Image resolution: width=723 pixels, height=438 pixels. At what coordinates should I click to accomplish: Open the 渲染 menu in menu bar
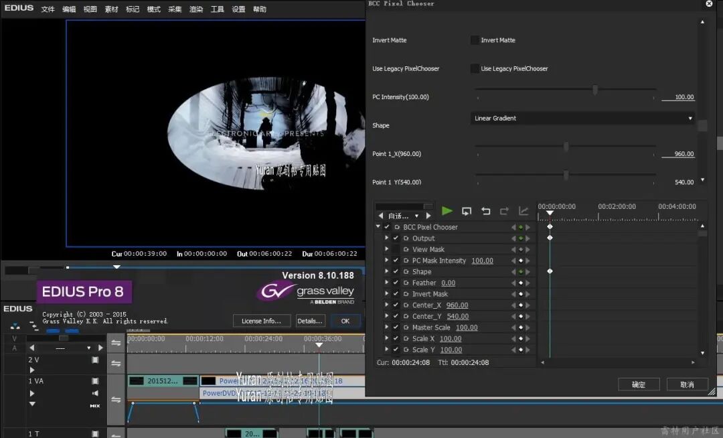(x=195, y=9)
